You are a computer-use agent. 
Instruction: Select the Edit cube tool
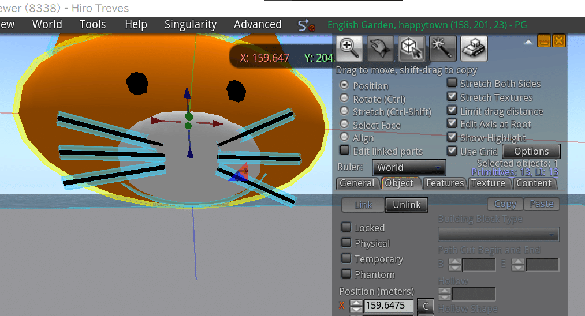pyautogui.click(x=412, y=48)
